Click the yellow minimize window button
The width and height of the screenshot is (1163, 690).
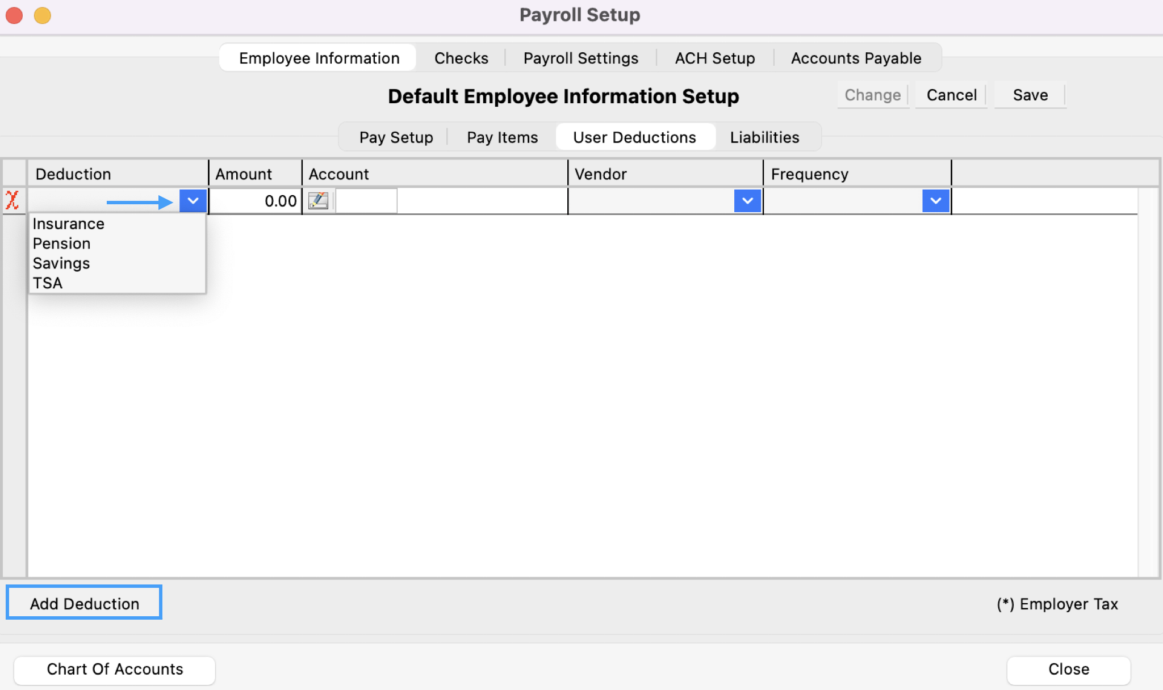pos(43,15)
